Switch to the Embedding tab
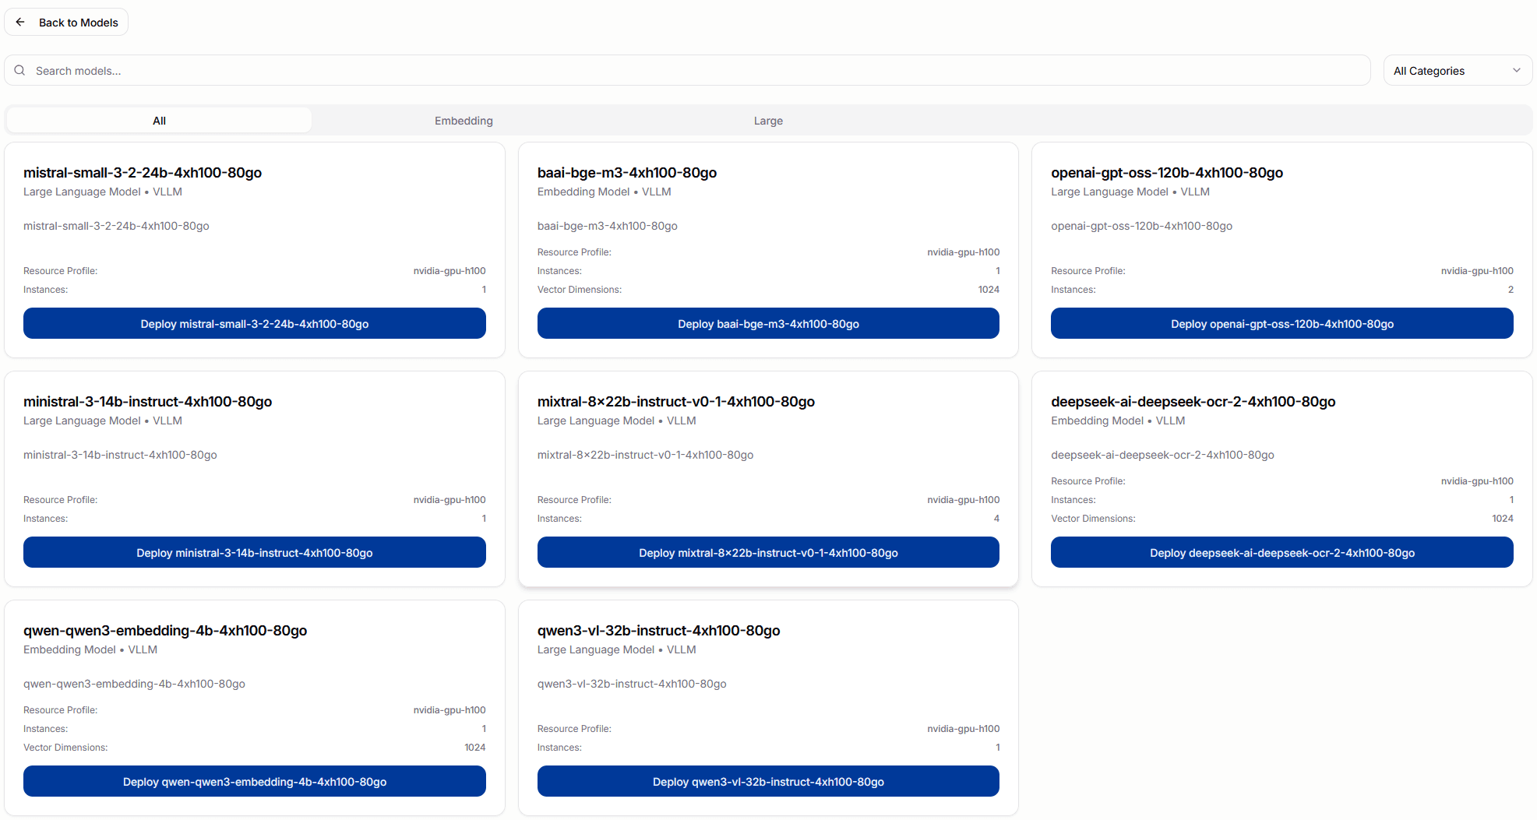The height and width of the screenshot is (820, 1537). pos(464,121)
